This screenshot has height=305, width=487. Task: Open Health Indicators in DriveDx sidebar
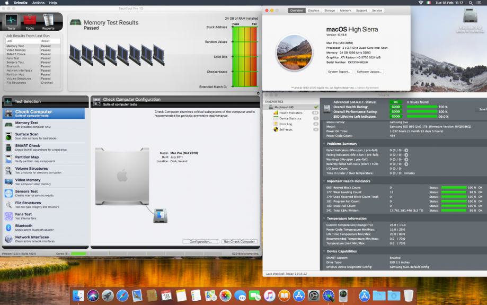[291, 113]
